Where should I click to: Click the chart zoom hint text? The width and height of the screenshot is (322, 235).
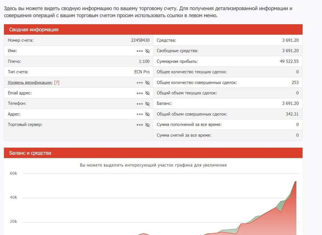click(153, 165)
